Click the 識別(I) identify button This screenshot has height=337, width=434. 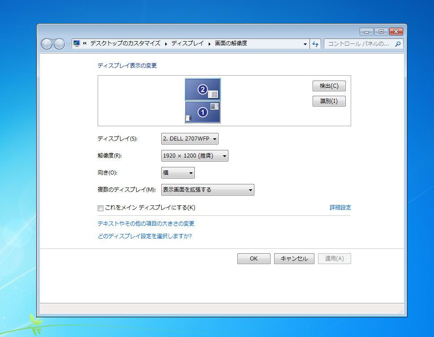tap(329, 101)
